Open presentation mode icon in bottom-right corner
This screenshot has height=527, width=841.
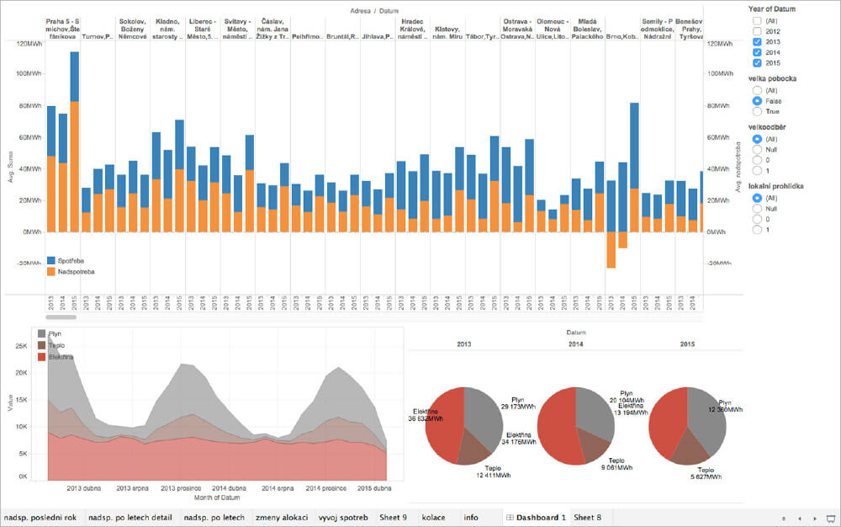pyautogui.click(x=831, y=518)
